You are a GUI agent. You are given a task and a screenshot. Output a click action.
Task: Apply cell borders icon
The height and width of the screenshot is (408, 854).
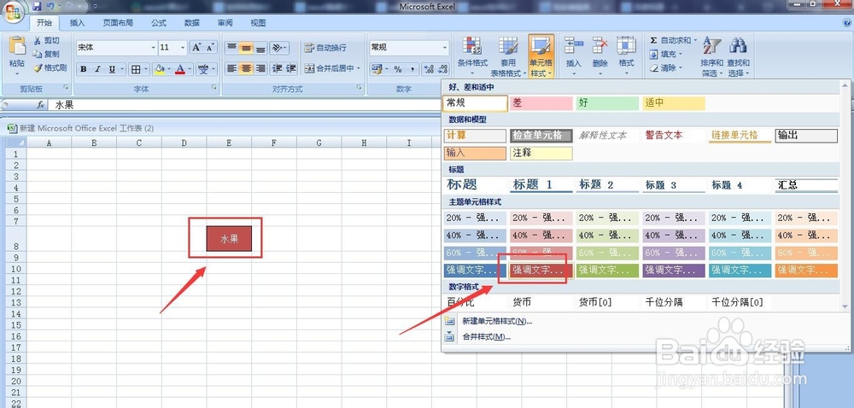pyautogui.click(x=136, y=69)
